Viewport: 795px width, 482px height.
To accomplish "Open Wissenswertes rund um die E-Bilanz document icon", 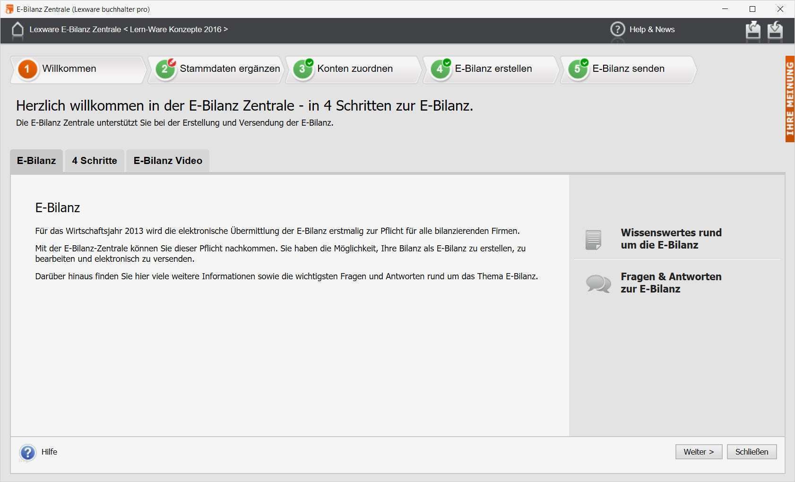I will coord(592,239).
